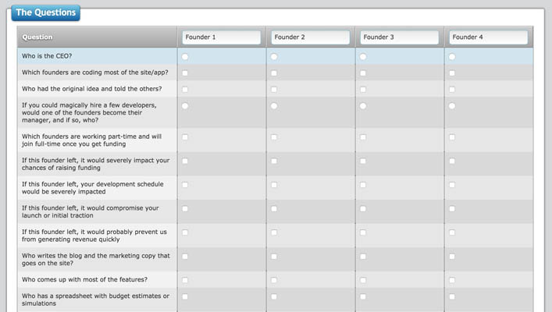Select Founder 4 as developers' manager
552x312 pixels.
452,106
